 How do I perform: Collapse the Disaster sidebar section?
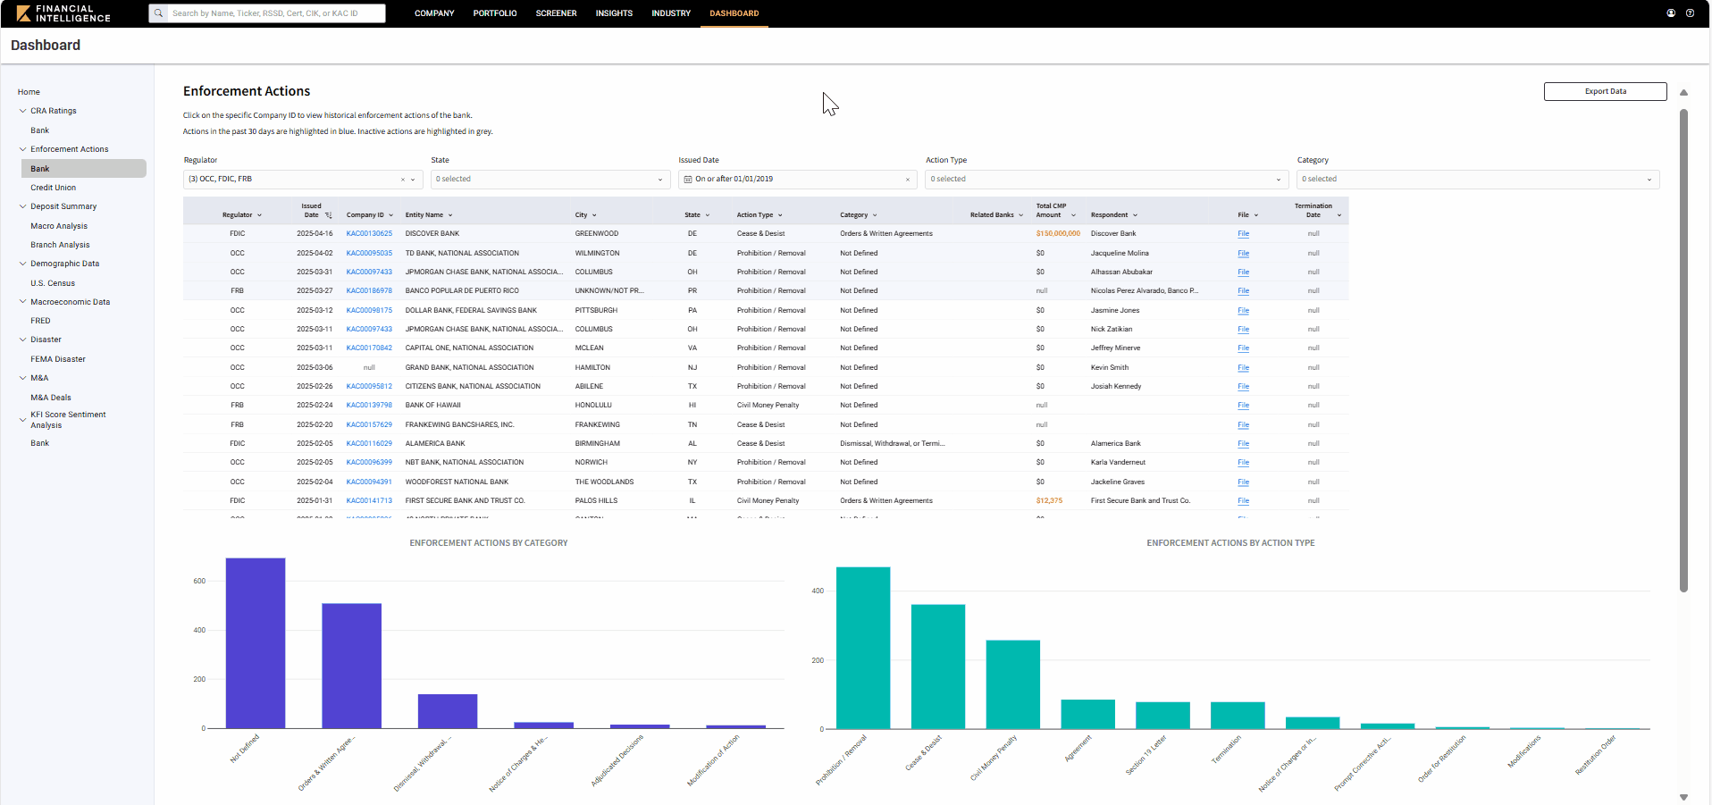[22, 340]
